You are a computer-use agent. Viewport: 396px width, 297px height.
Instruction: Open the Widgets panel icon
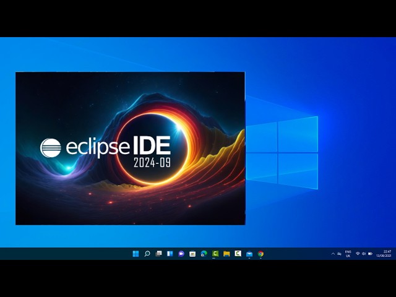click(x=170, y=254)
